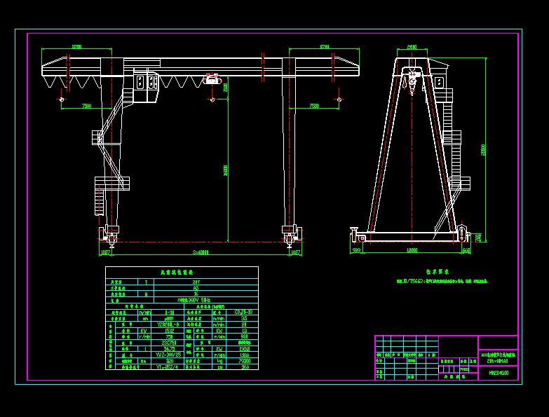Select the S=40000 span dimension text
The height and width of the screenshot is (417, 549).
(x=201, y=252)
